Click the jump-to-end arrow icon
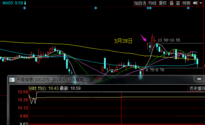 click(195, 3)
